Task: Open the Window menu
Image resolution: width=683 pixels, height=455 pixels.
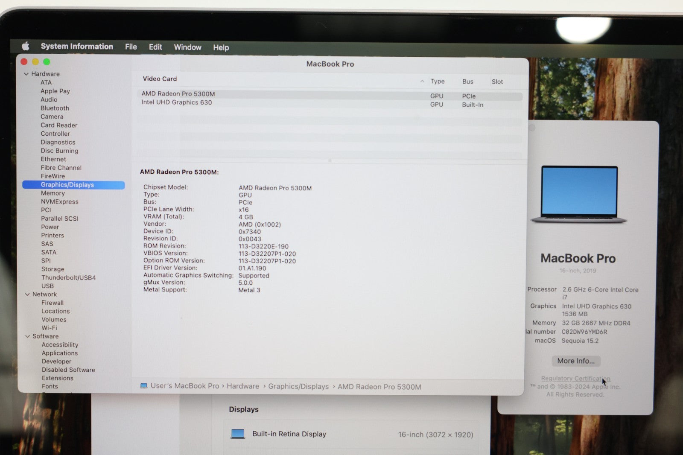Action: pyautogui.click(x=187, y=47)
